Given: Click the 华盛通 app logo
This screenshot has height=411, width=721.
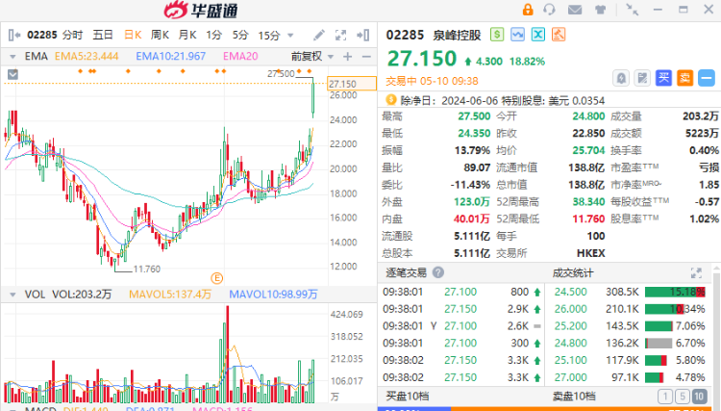Looking at the screenshot, I should (201, 11).
